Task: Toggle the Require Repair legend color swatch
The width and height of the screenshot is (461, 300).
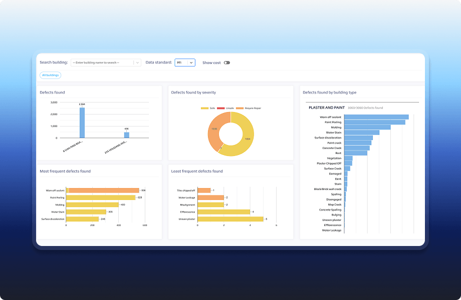Action: coord(240,108)
